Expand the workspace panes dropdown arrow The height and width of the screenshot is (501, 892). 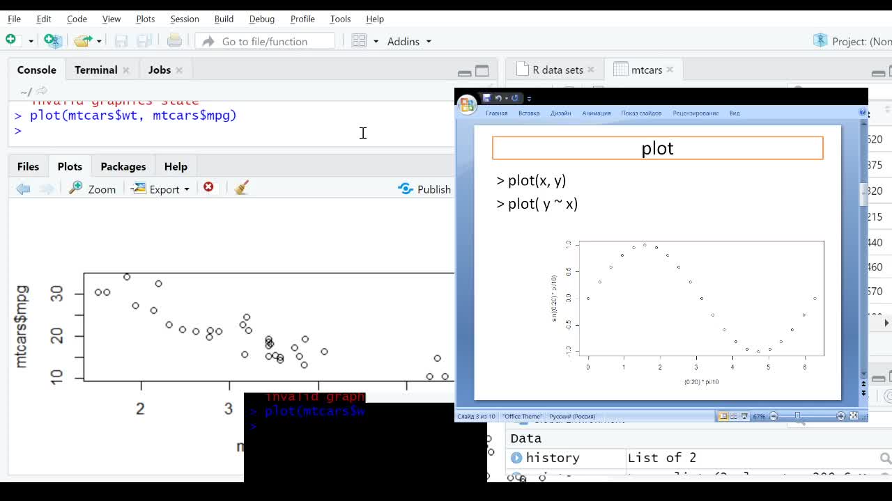click(x=376, y=41)
